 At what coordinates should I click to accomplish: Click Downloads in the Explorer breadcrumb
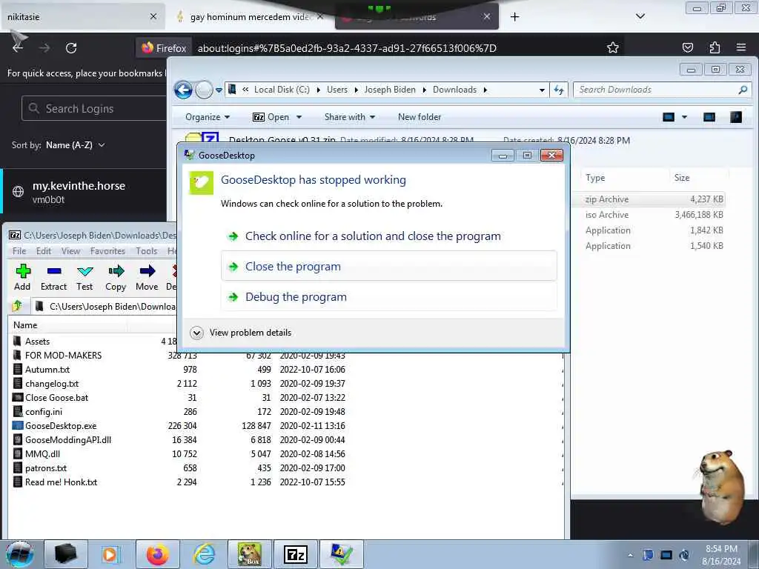coord(454,90)
